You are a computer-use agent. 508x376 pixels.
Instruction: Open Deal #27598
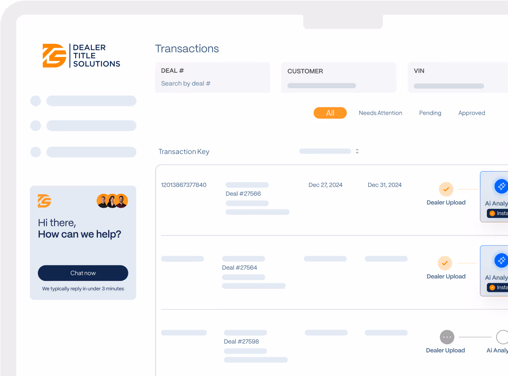pyautogui.click(x=241, y=341)
